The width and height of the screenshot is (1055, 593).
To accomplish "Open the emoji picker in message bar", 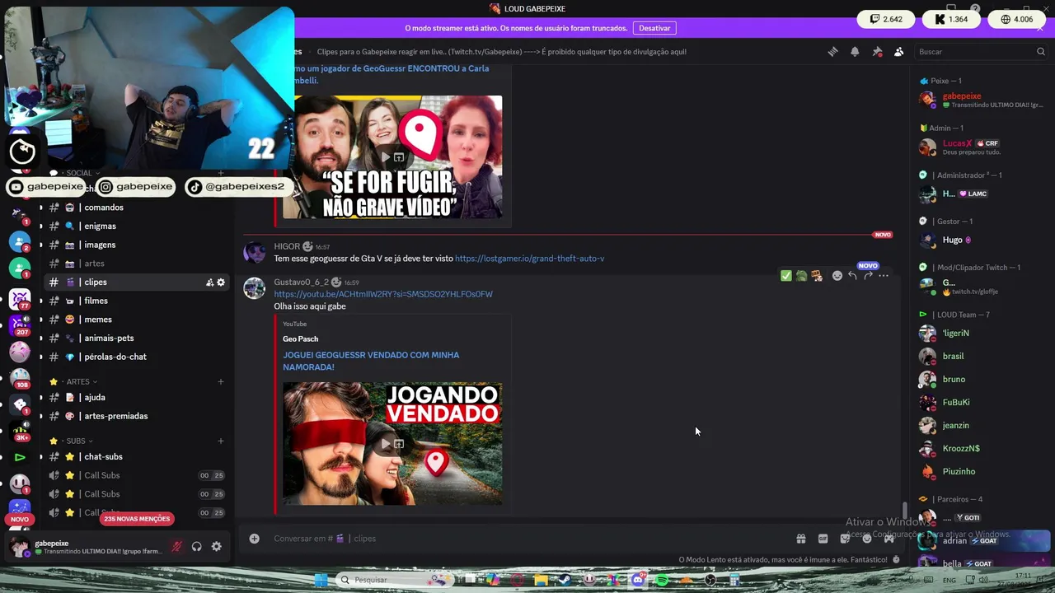I will coord(867,539).
